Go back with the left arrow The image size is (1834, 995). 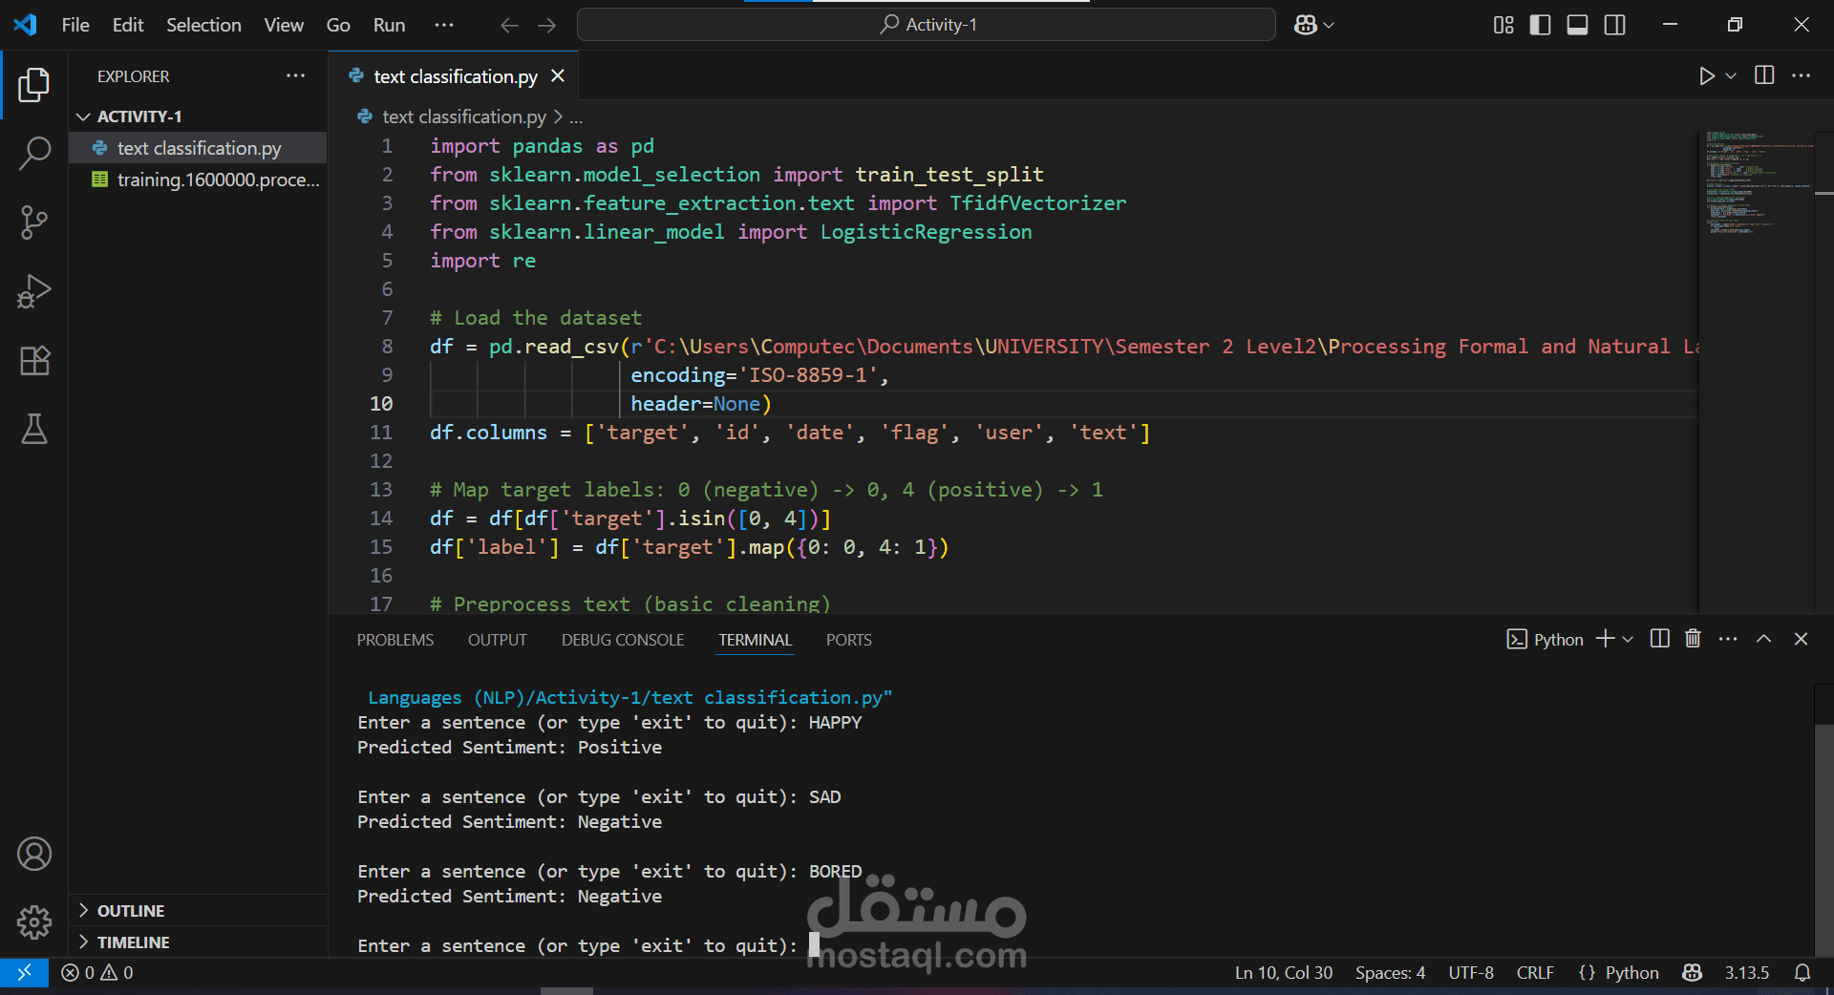(509, 25)
